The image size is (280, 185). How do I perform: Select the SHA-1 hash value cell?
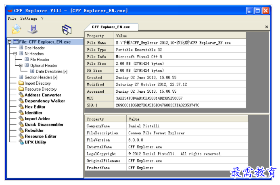[x=180, y=105]
